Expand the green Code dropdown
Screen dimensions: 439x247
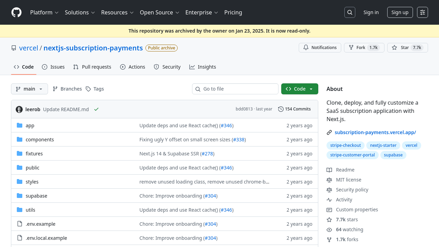(300, 89)
